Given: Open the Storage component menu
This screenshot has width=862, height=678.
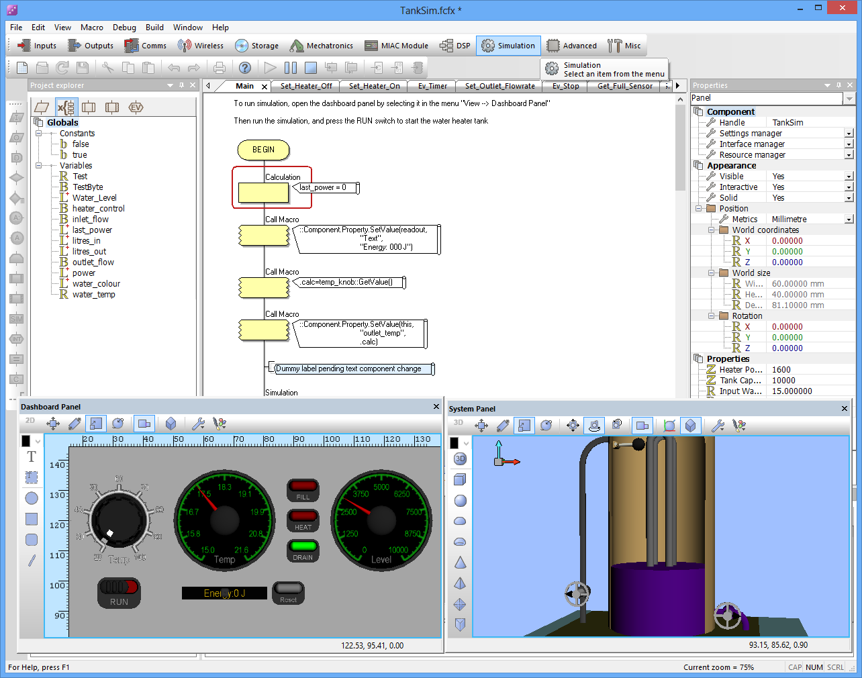Looking at the screenshot, I should click(x=257, y=46).
